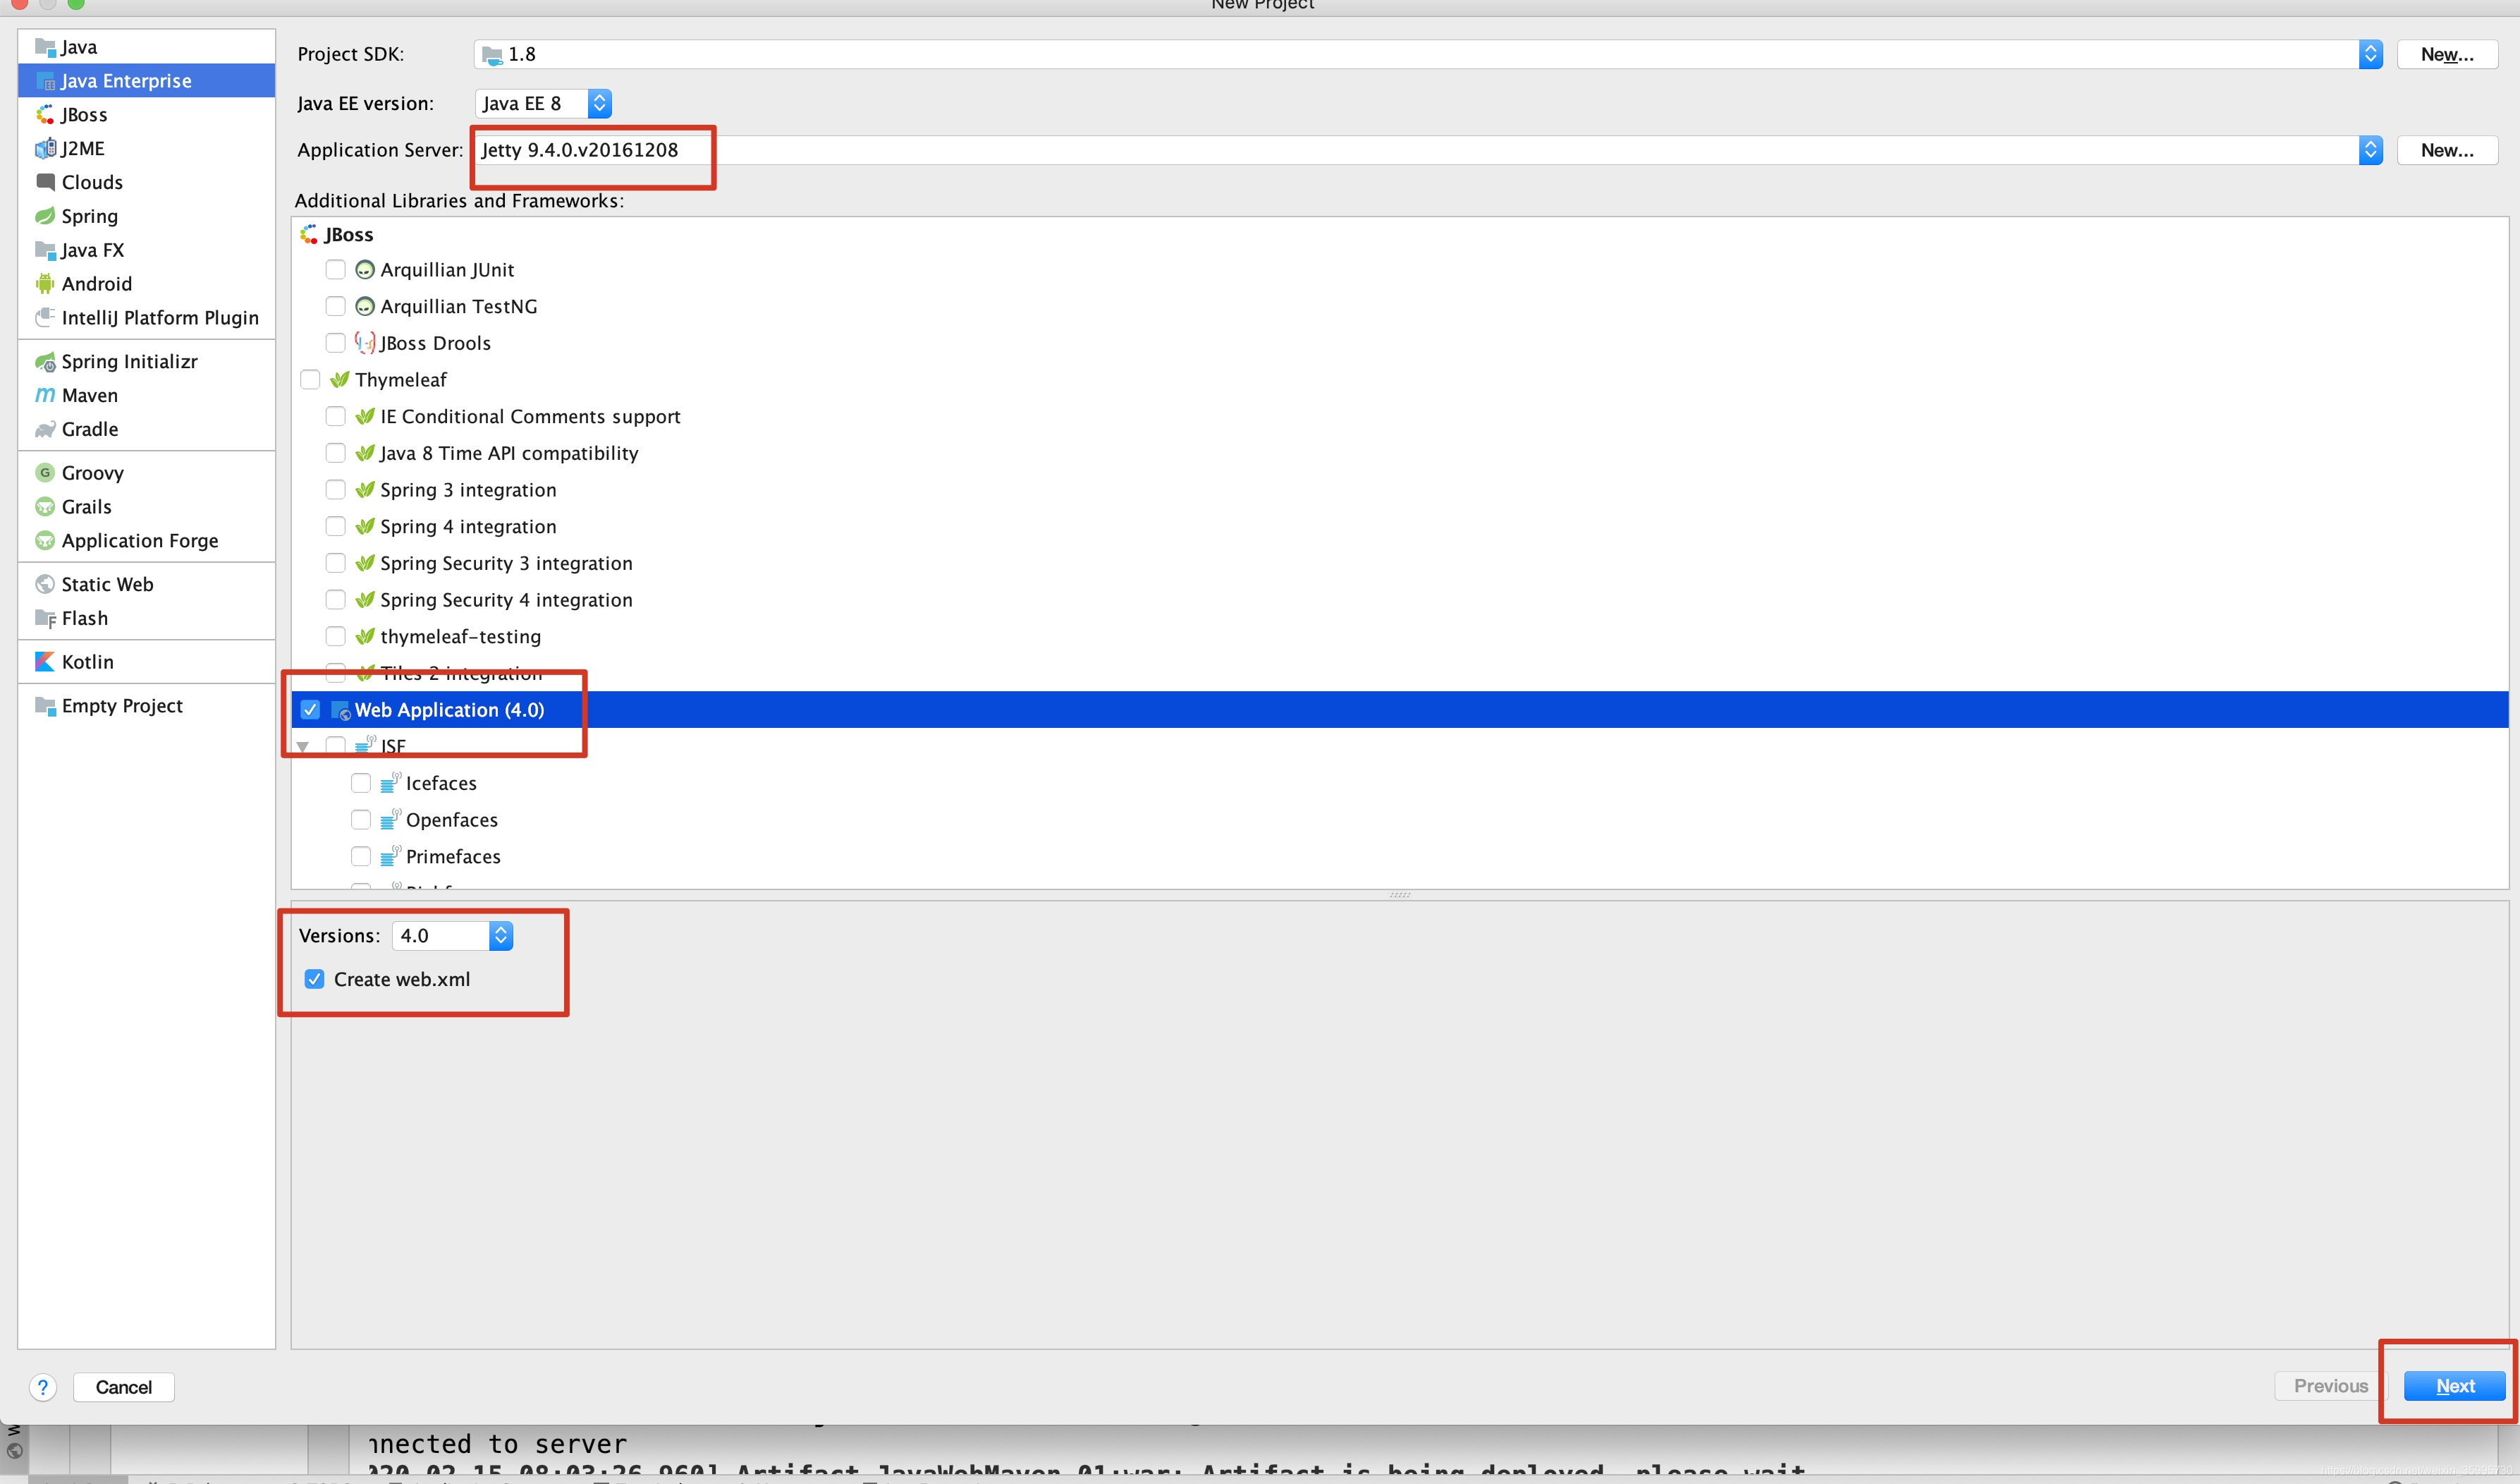2520x1484 pixels.
Task: Click the Spring leaf icon
Action: pyautogui.click(x=44, y=216)
